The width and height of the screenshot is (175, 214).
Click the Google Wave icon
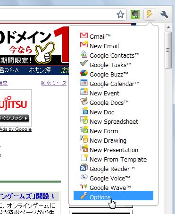[83, 187]
